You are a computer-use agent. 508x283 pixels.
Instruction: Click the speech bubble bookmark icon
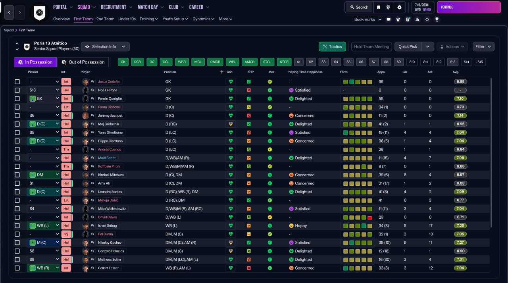(x=389, y=19)
